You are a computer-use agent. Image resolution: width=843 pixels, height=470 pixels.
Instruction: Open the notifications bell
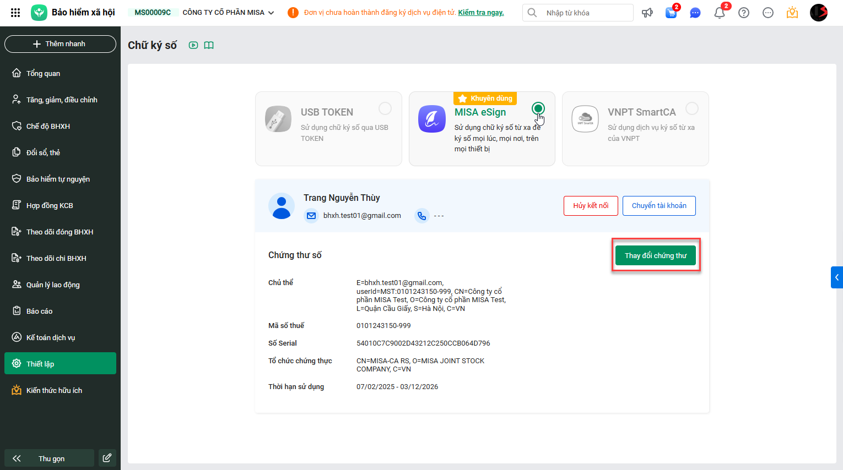[720, 13]
